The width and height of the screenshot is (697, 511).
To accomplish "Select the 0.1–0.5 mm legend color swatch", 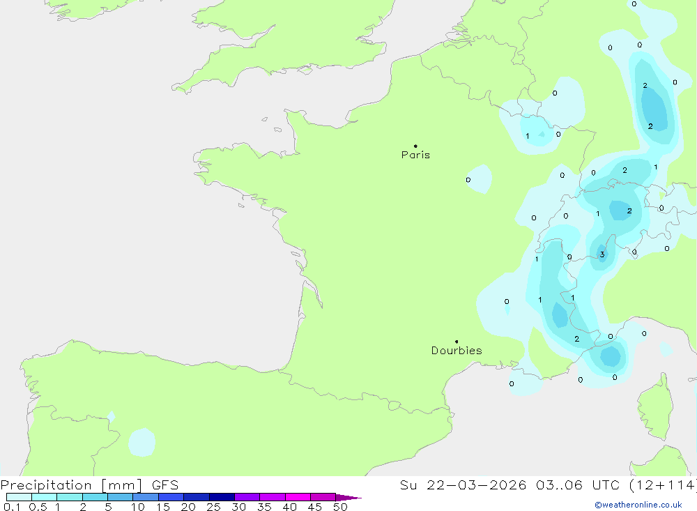I will 19,497.
